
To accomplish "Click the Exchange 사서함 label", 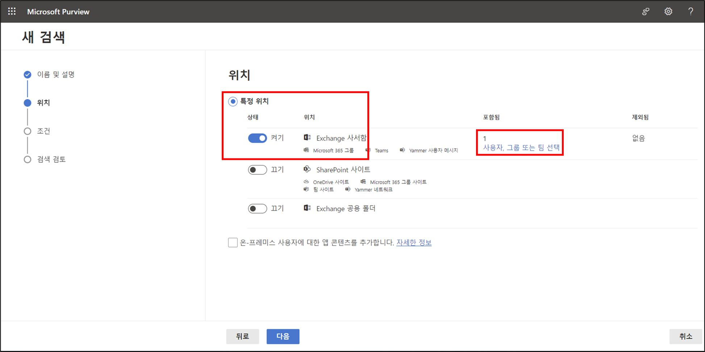I will [x=341, y=138].
